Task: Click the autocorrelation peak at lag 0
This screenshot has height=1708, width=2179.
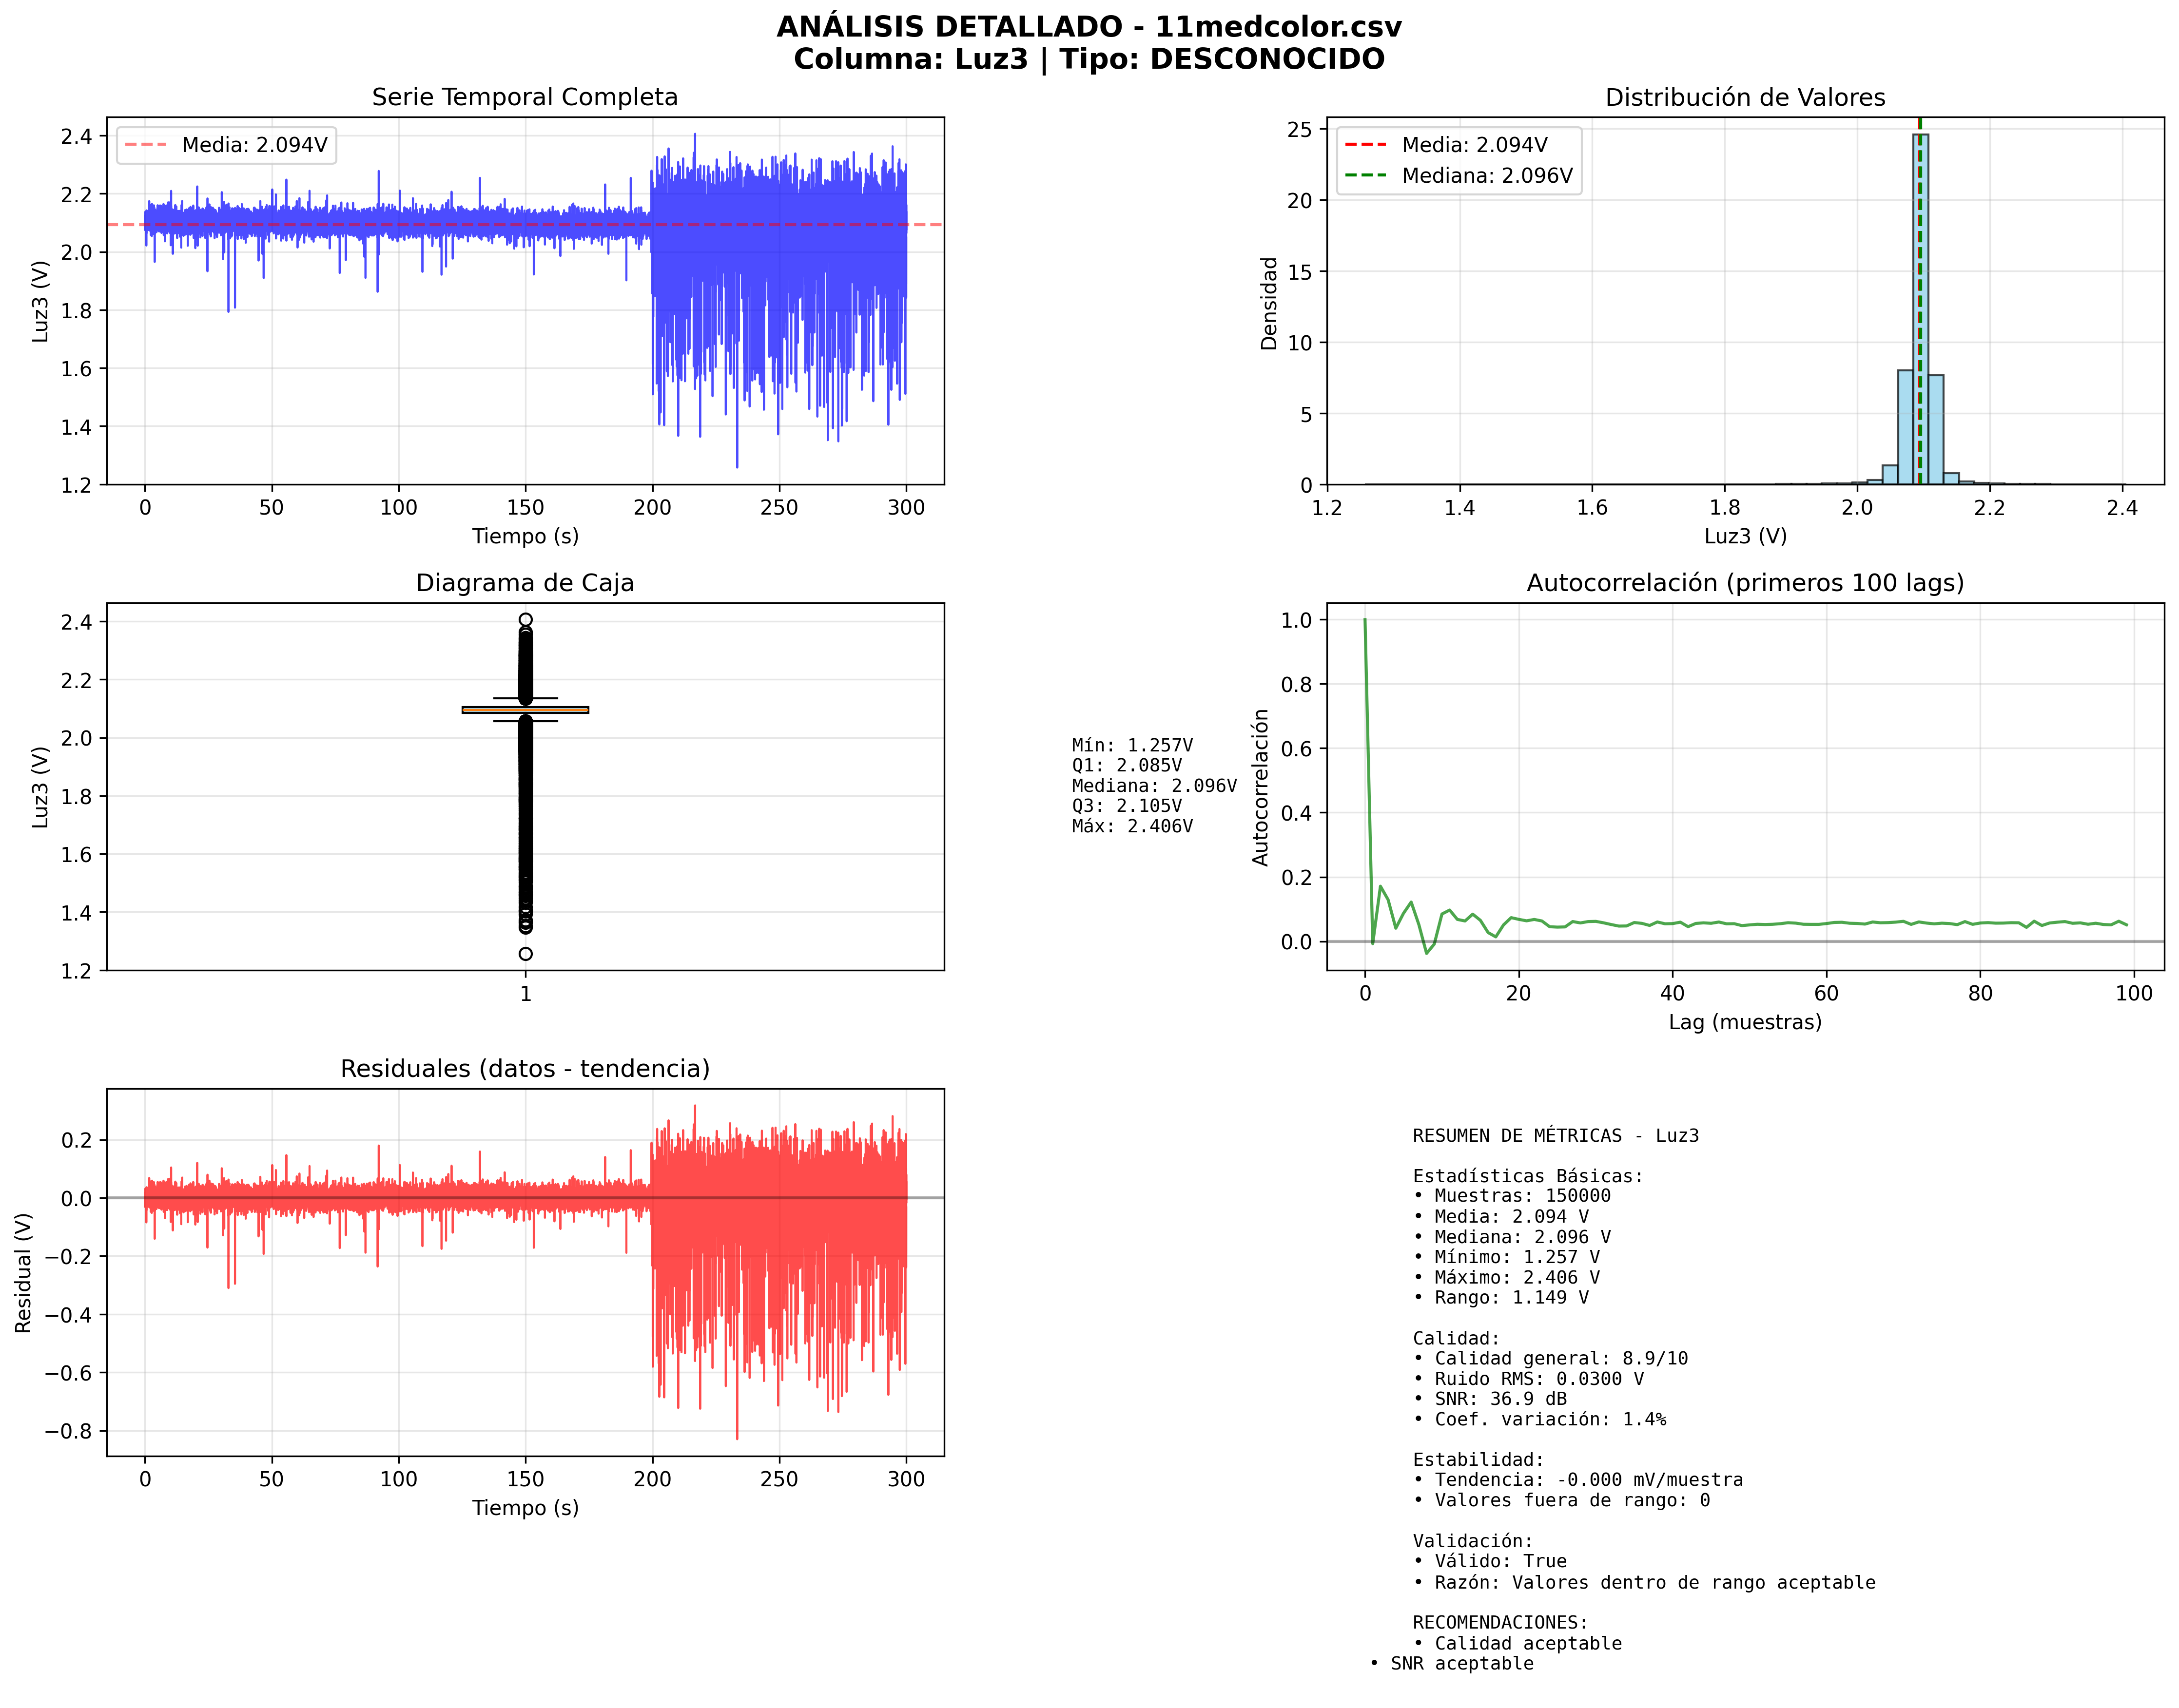Action: click(x=1364, y=621)
